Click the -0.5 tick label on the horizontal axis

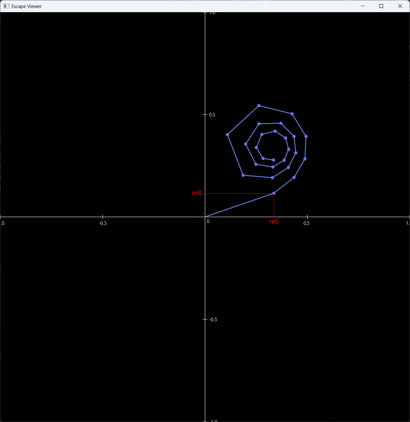point(103,223)
